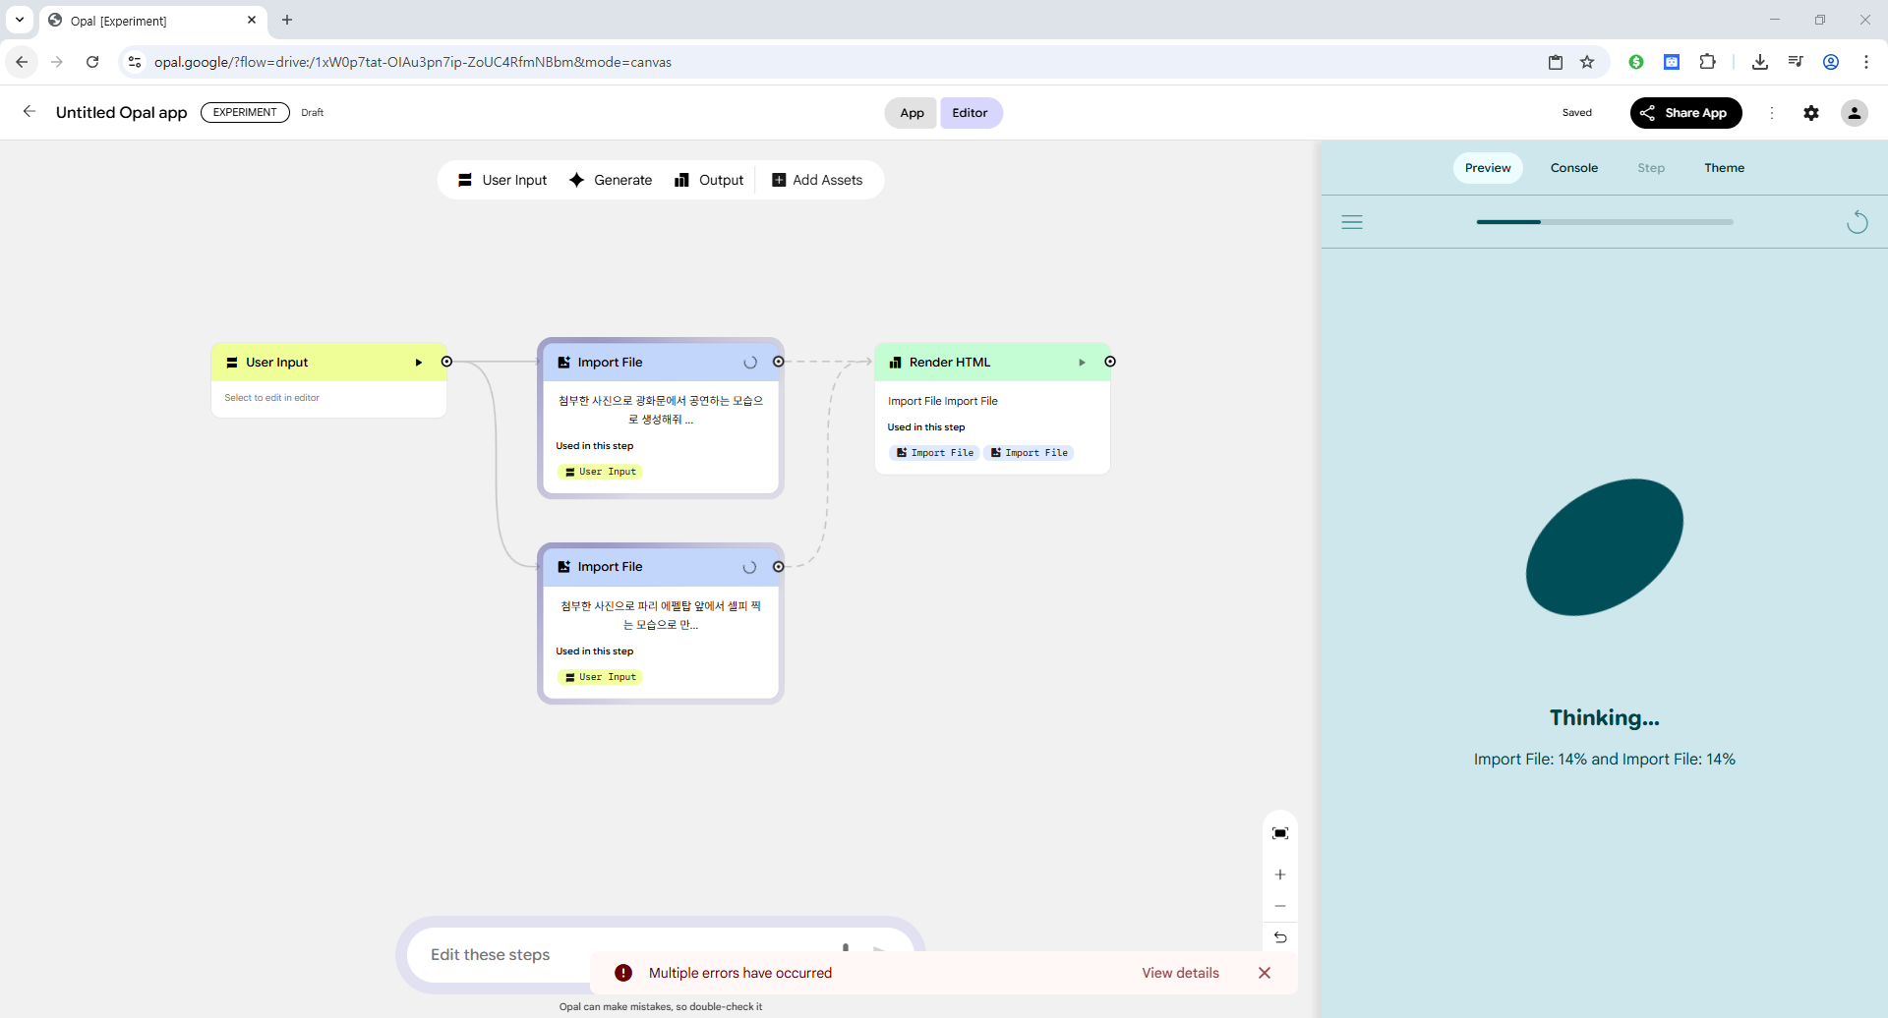The image size is (1888, 1018).
Task: Click User Input chip in bottom Import File node
Action: pos(600,677)
